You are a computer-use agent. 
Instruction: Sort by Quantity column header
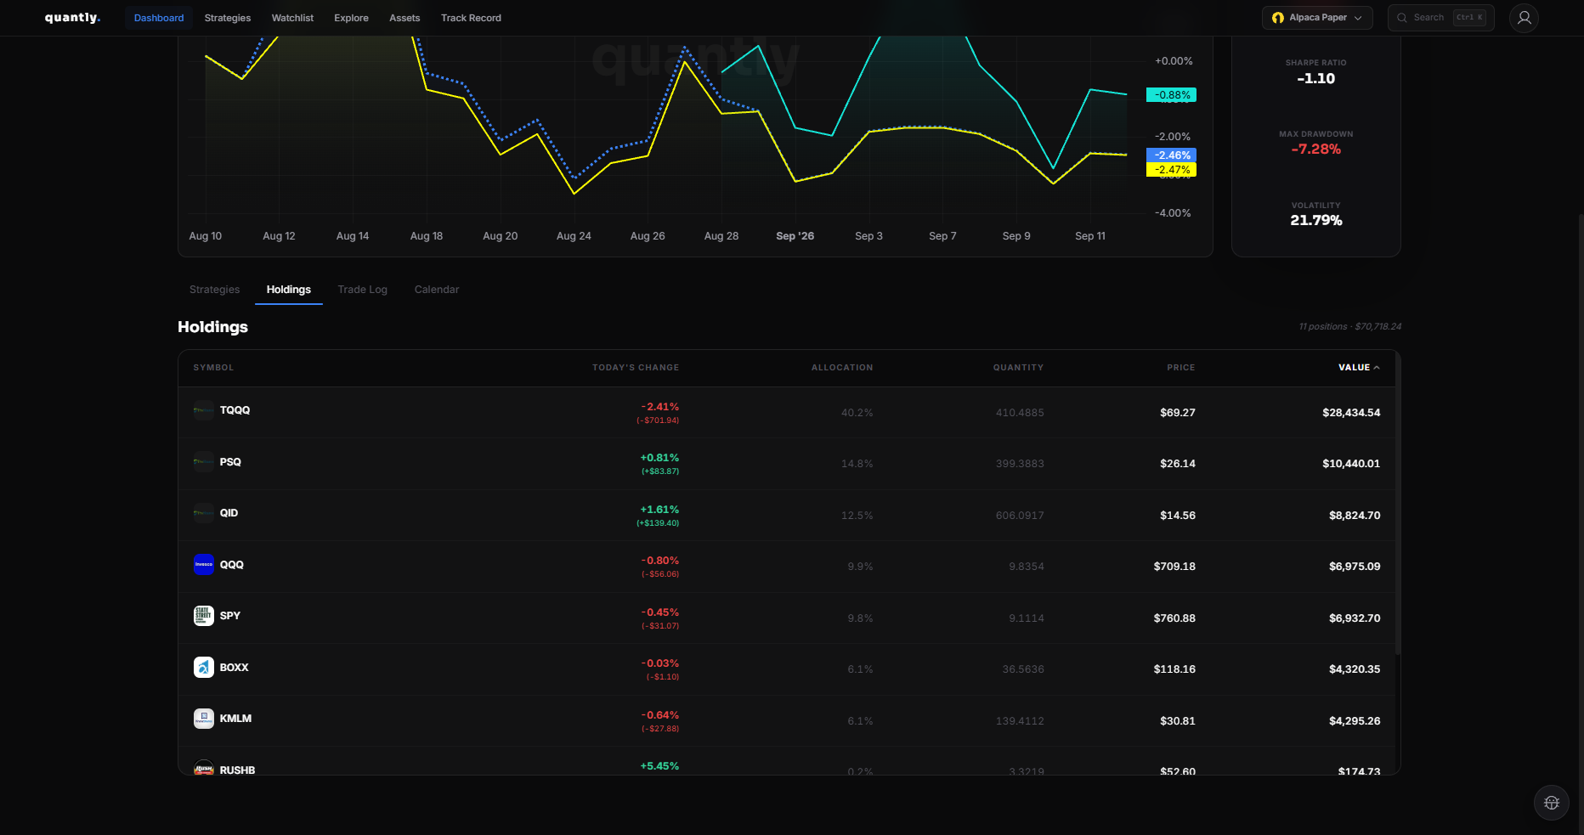[x=1018, y=368]
